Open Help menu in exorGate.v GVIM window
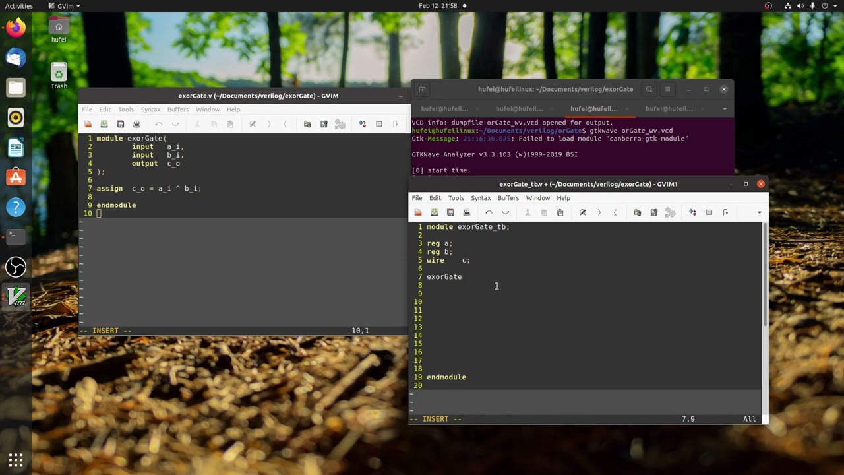This screenshot has width=844, height=475. [x=233, y=110]
